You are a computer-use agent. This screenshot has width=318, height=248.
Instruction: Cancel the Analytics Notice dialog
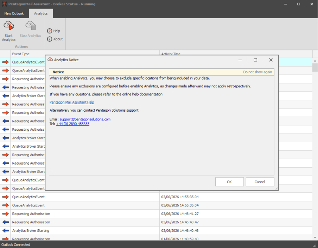click(x=260, y=182)
